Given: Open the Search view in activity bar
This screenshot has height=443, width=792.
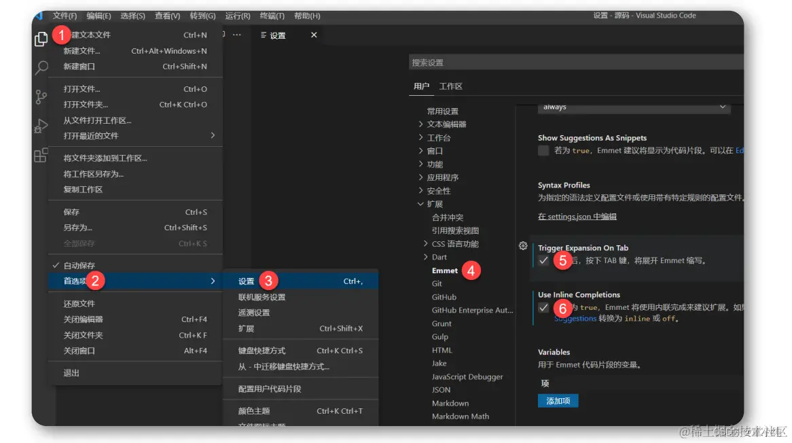Looking at the screenshot, I should (41, 67).
